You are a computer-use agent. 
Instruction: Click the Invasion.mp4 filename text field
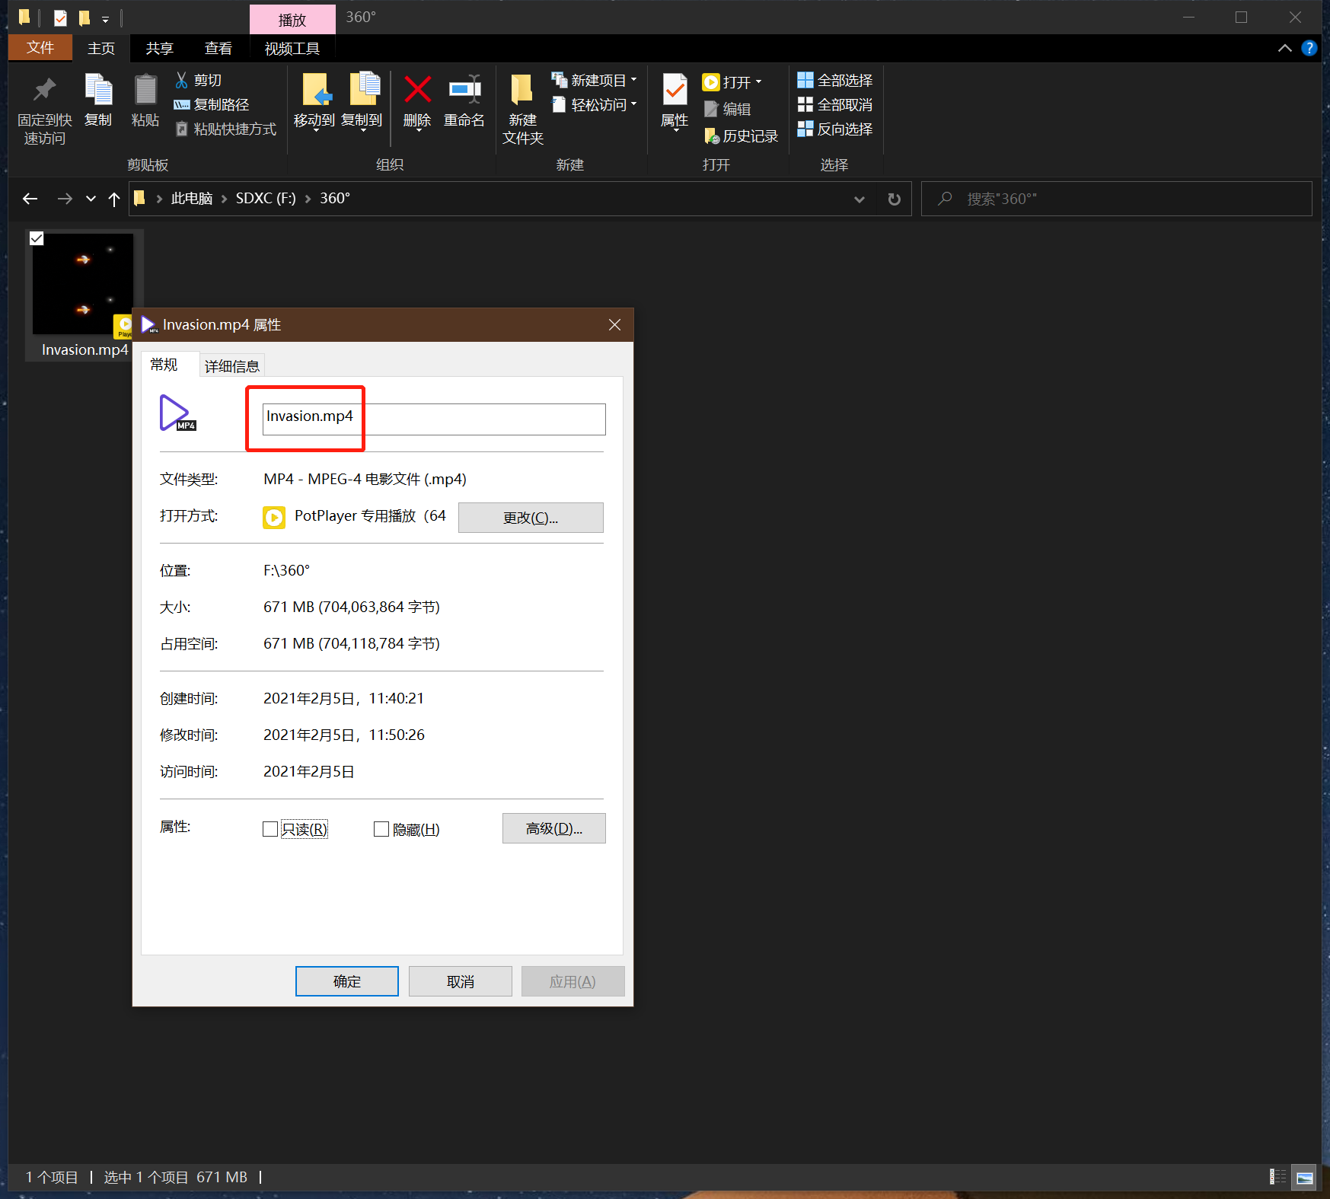pos(433,419)
